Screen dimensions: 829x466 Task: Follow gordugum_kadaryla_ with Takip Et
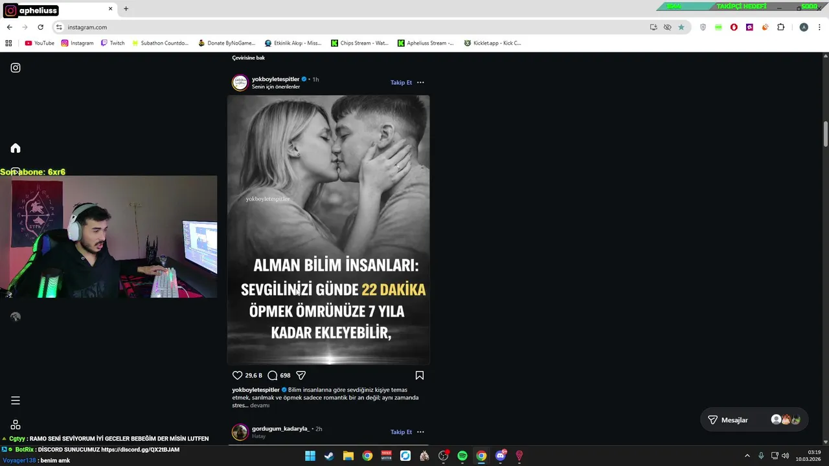tap(401, 432)
